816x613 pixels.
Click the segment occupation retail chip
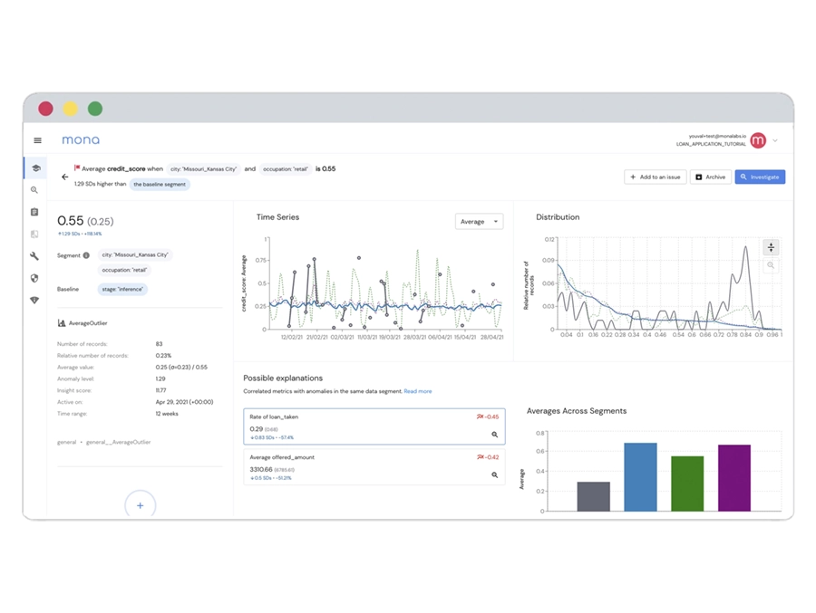coord(124,270)
